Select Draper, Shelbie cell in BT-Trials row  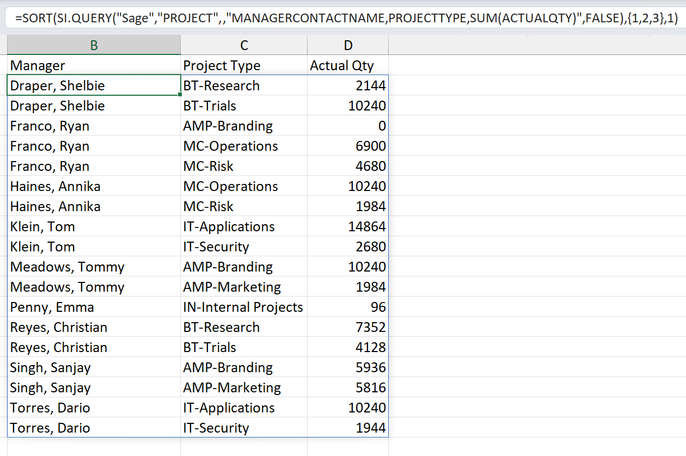[94, 106]
